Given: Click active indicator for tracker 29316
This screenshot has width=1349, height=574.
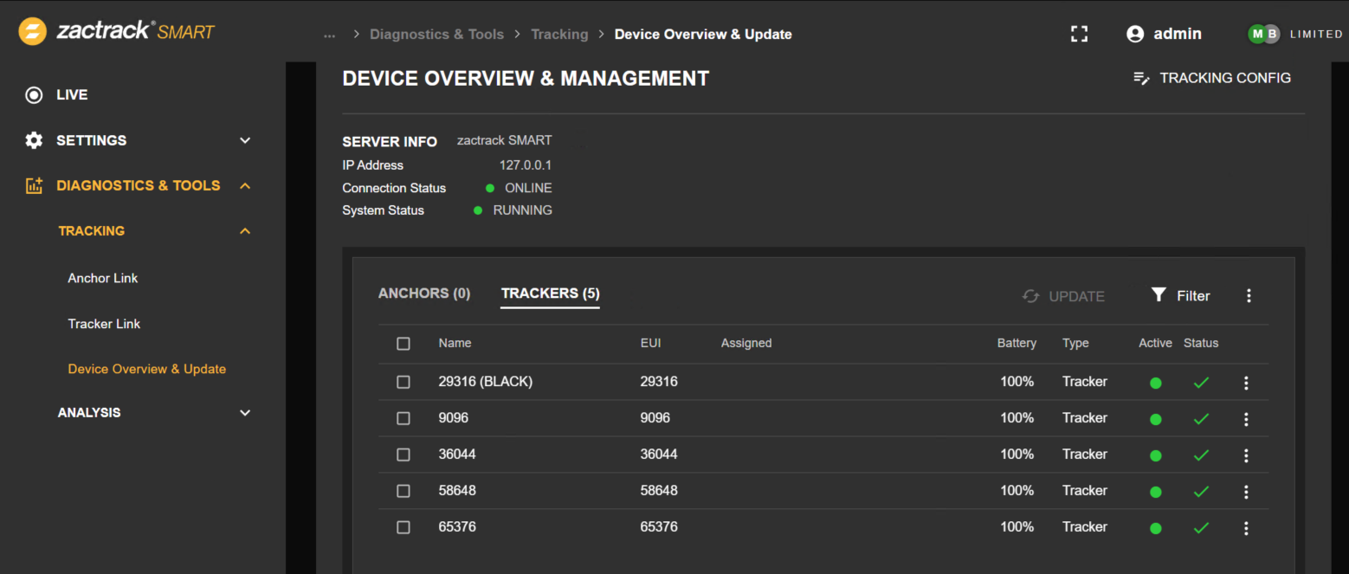Looking at the screenshot, I should click(1155, 383).
